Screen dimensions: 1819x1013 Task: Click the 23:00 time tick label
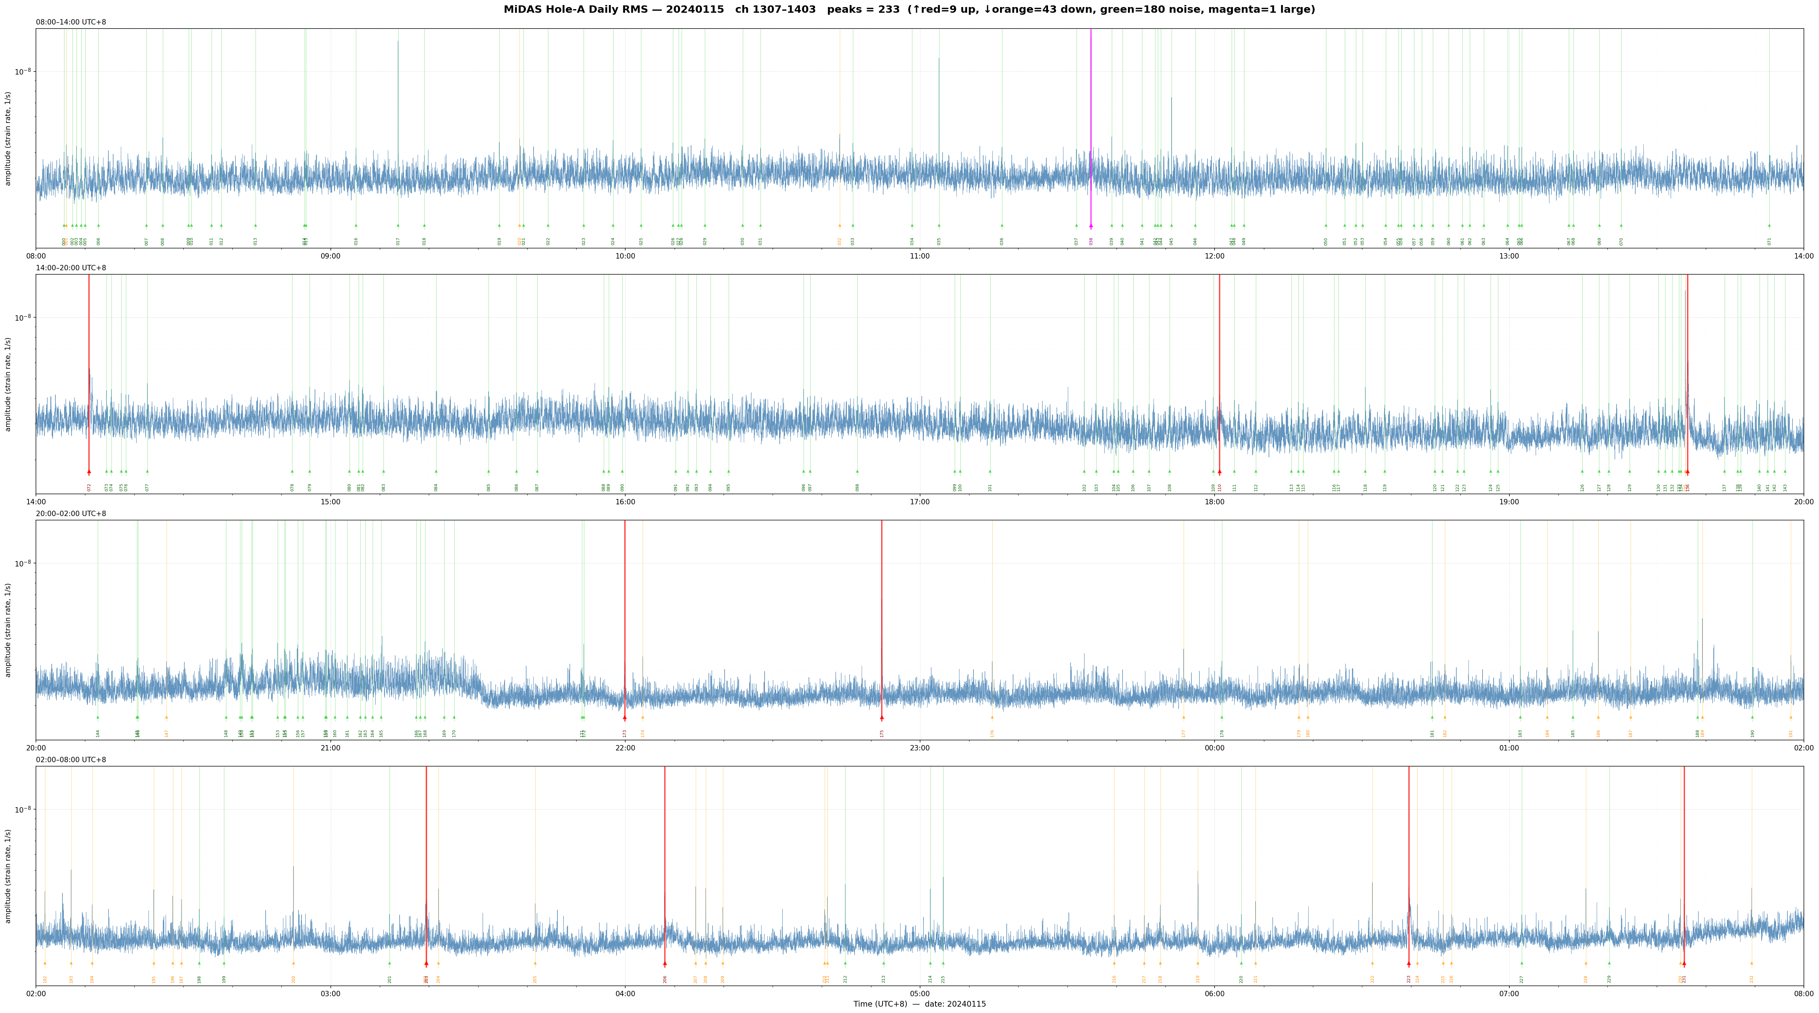click(x=919, y=747)
